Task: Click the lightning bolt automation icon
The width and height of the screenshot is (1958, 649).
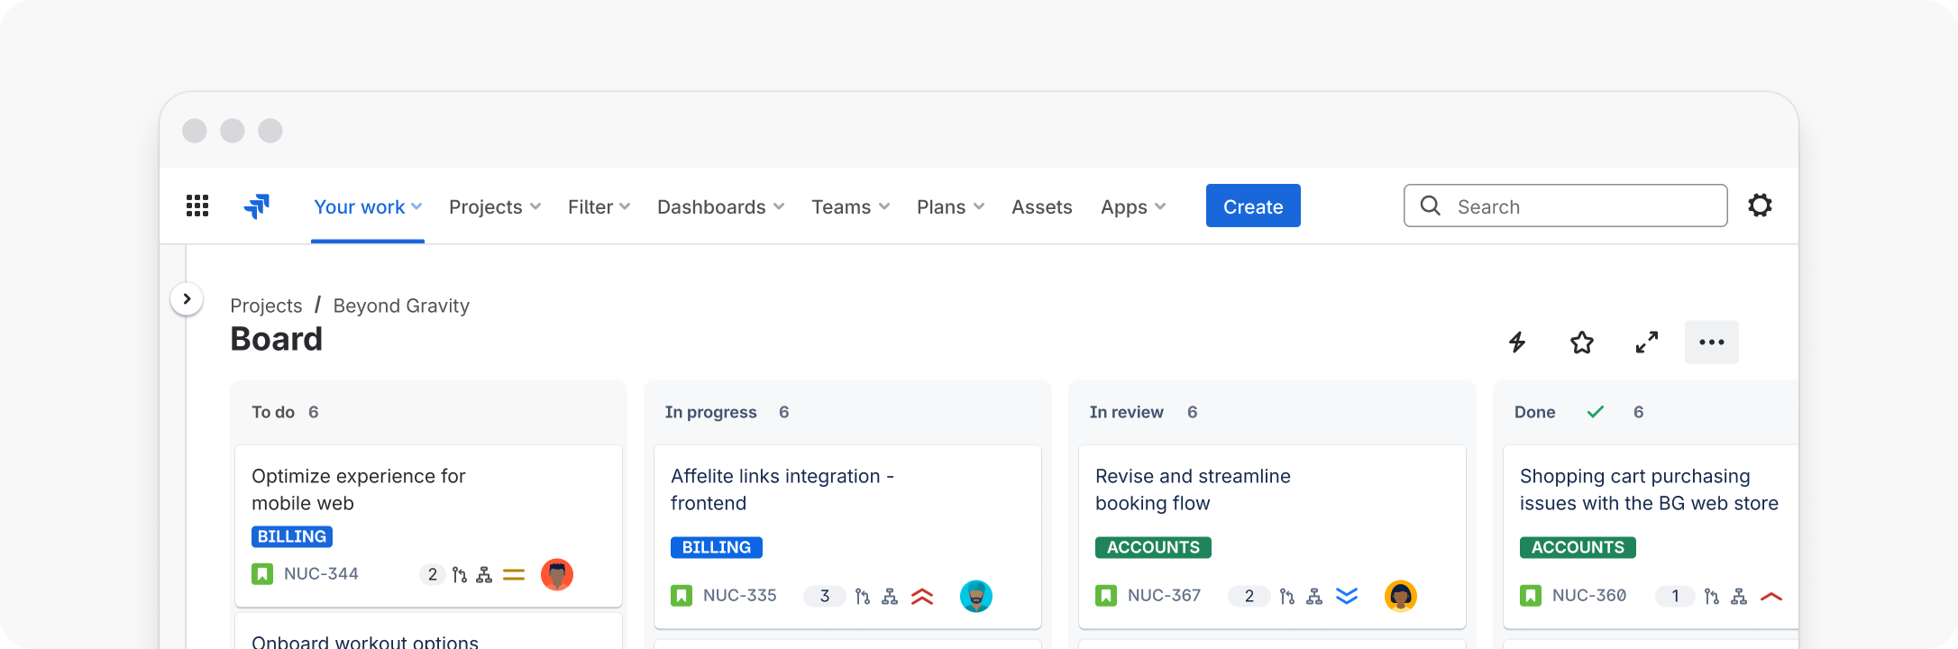Action: click(x=1517, y=343)
